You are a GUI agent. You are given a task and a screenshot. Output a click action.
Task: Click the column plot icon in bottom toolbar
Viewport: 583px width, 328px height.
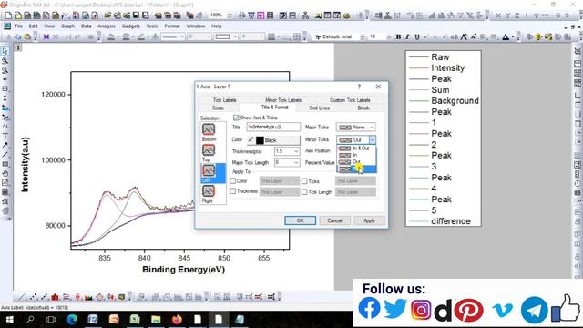point(55,297)
